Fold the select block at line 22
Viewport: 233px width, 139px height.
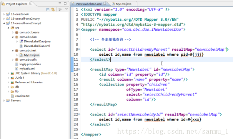[79, 114]
